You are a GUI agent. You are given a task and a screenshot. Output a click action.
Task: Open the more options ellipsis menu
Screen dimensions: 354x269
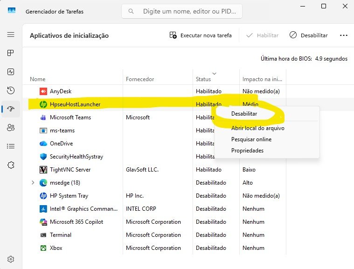344,35
